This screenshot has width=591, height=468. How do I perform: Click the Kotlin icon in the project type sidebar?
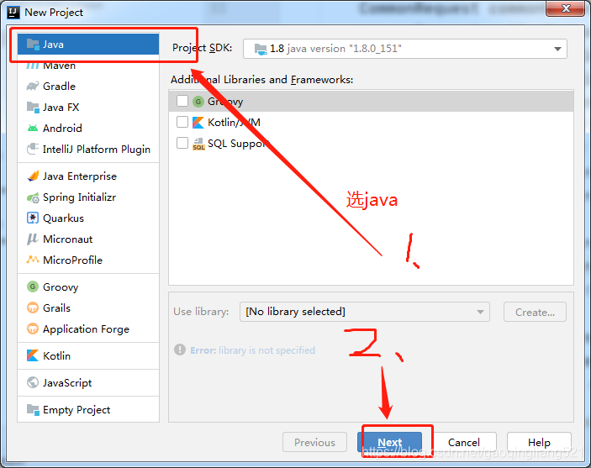click(x=33, y=355)
